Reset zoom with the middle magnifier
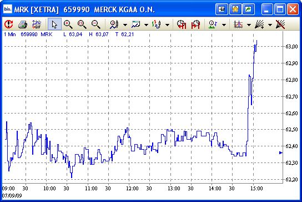Image resolution: width=302 pixels, height=202 pixels. pyautogui.click(x=82, y=24)
